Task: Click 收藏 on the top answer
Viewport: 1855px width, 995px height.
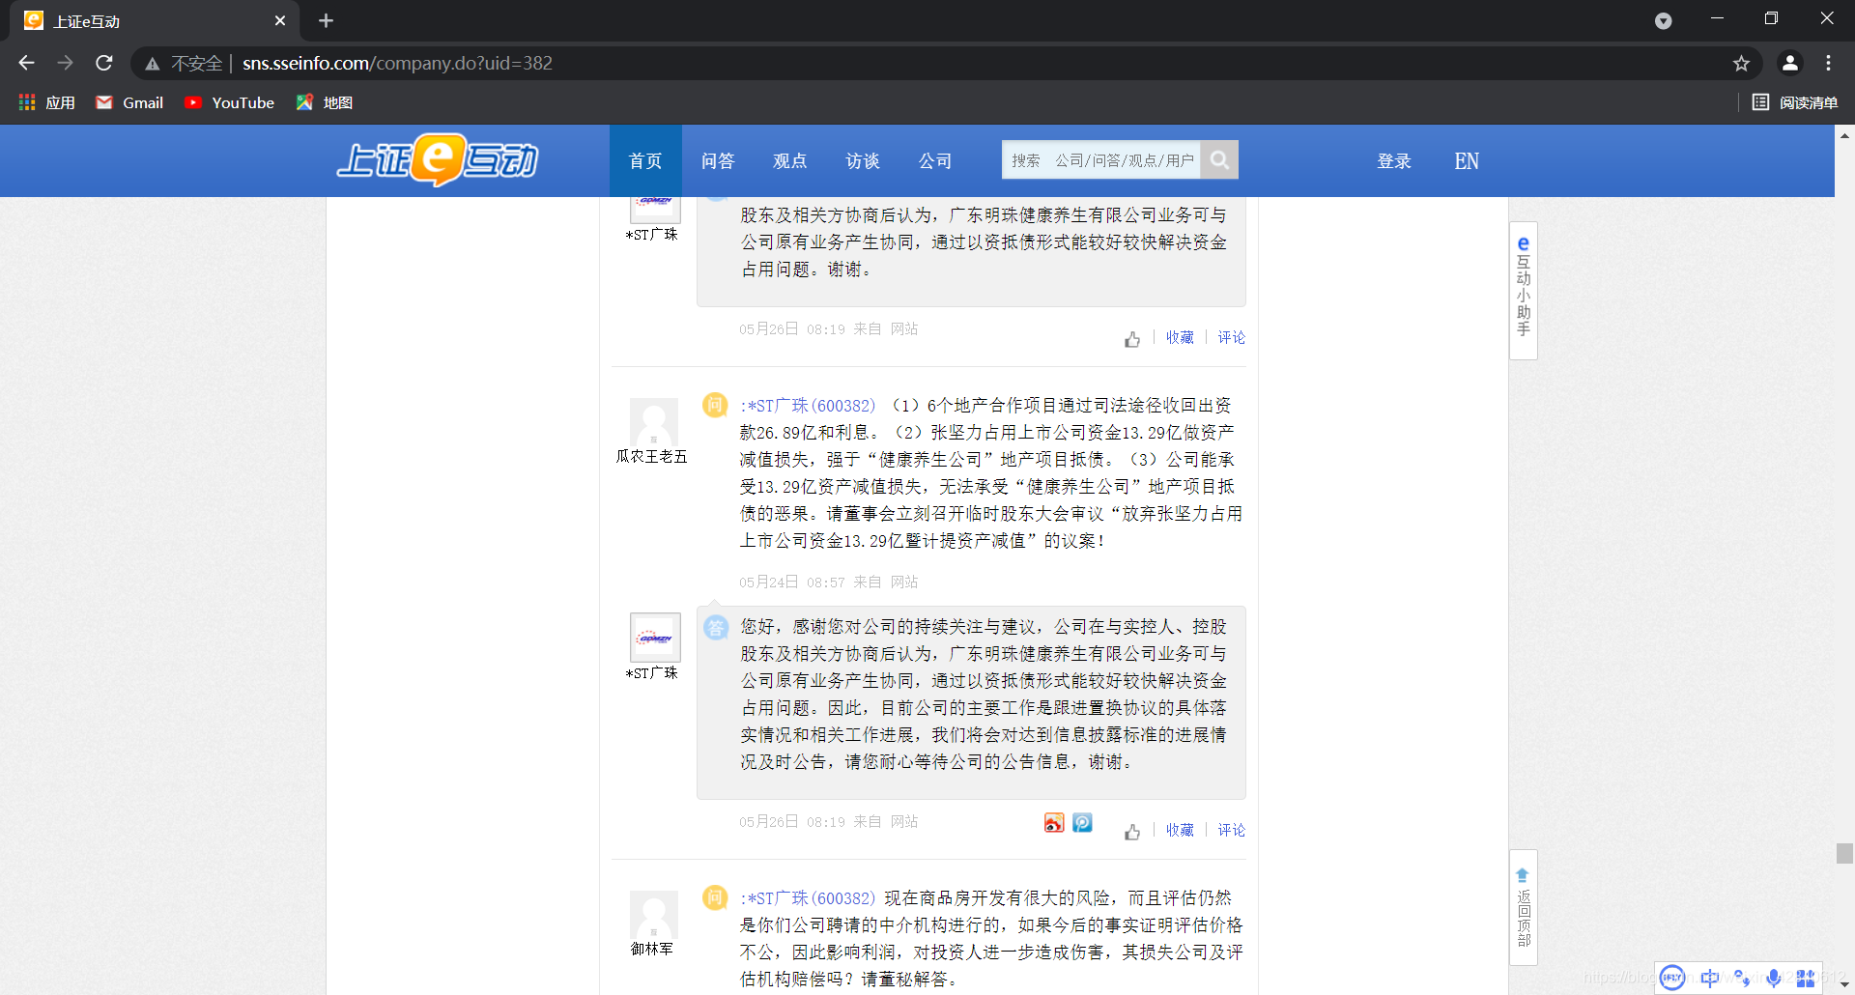Action: click(x=1180, y=338)
